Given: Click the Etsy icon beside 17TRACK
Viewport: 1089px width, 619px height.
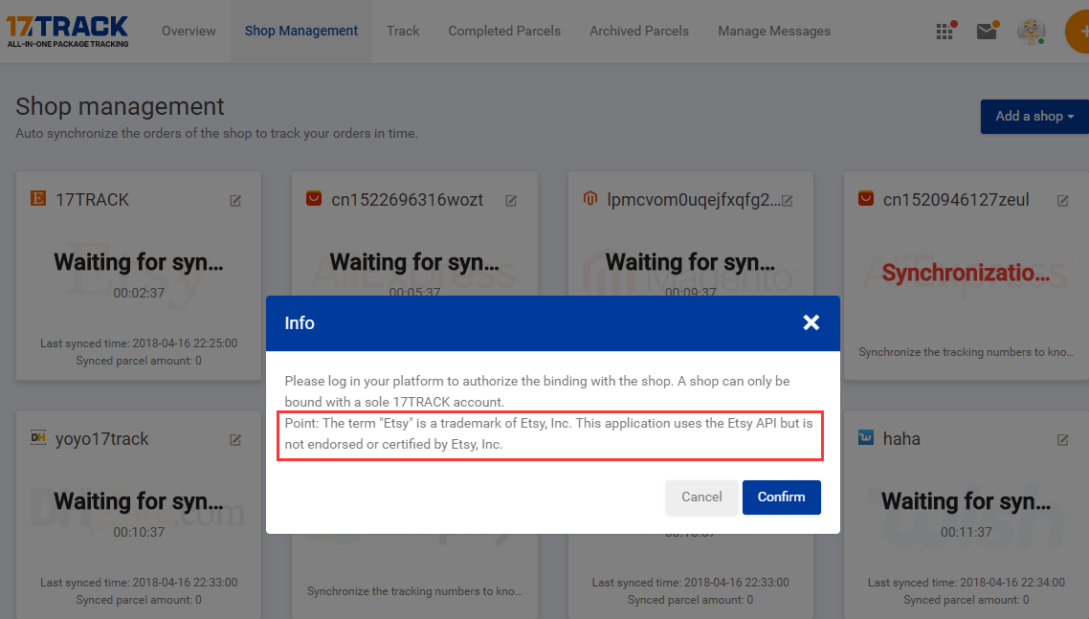Looking at the screenshot, I should [x=38, y=199].
